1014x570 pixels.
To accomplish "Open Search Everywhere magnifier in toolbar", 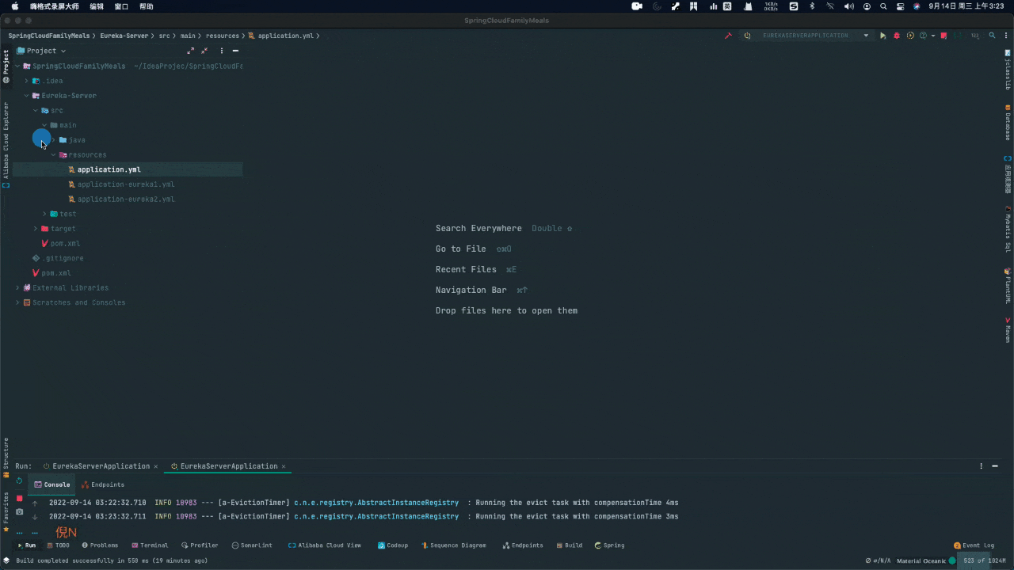I will tap(992, 36).
